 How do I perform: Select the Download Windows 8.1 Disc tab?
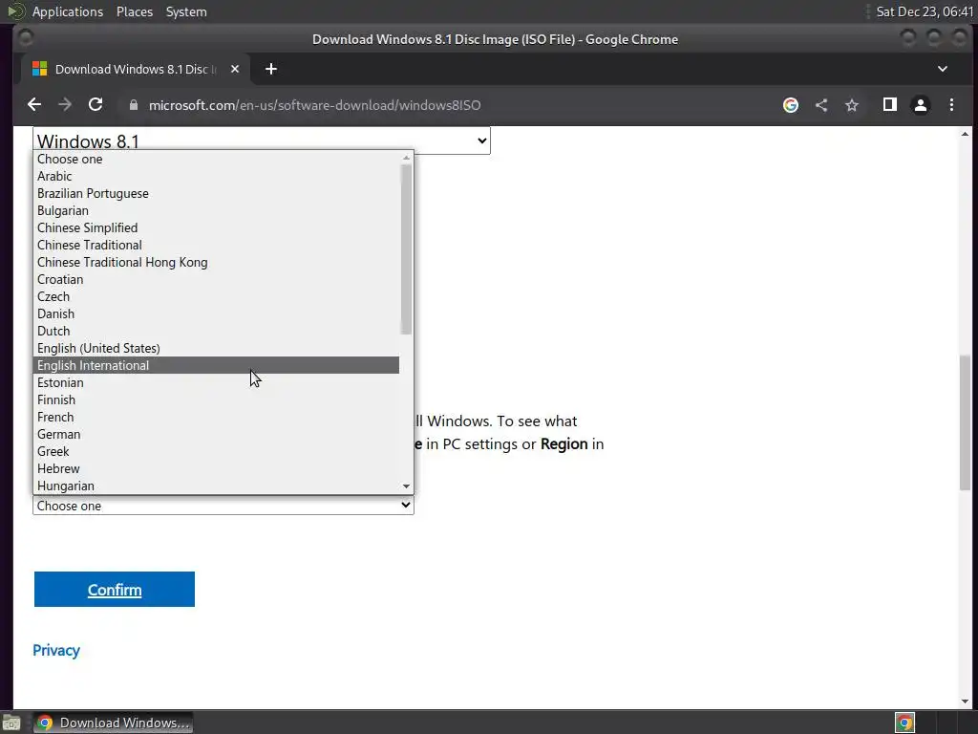click(x=135, y=69)
